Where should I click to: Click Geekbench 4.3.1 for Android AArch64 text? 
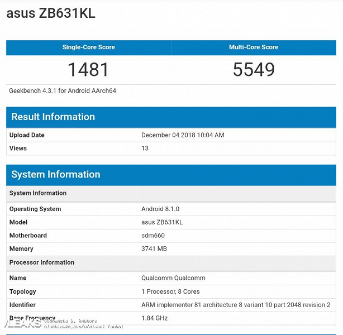(63, 91)
